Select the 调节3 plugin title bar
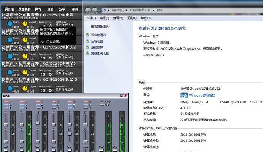 point(41,64)
